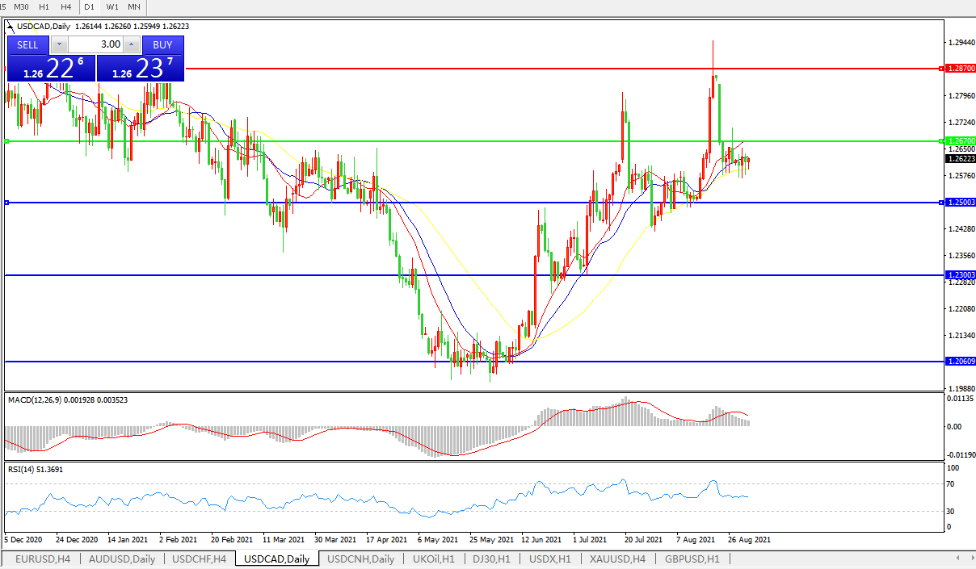This screenshot has height=569, width=976.
Task: Open the EURUSD,H4 chart tab
Action: [43, 559]
